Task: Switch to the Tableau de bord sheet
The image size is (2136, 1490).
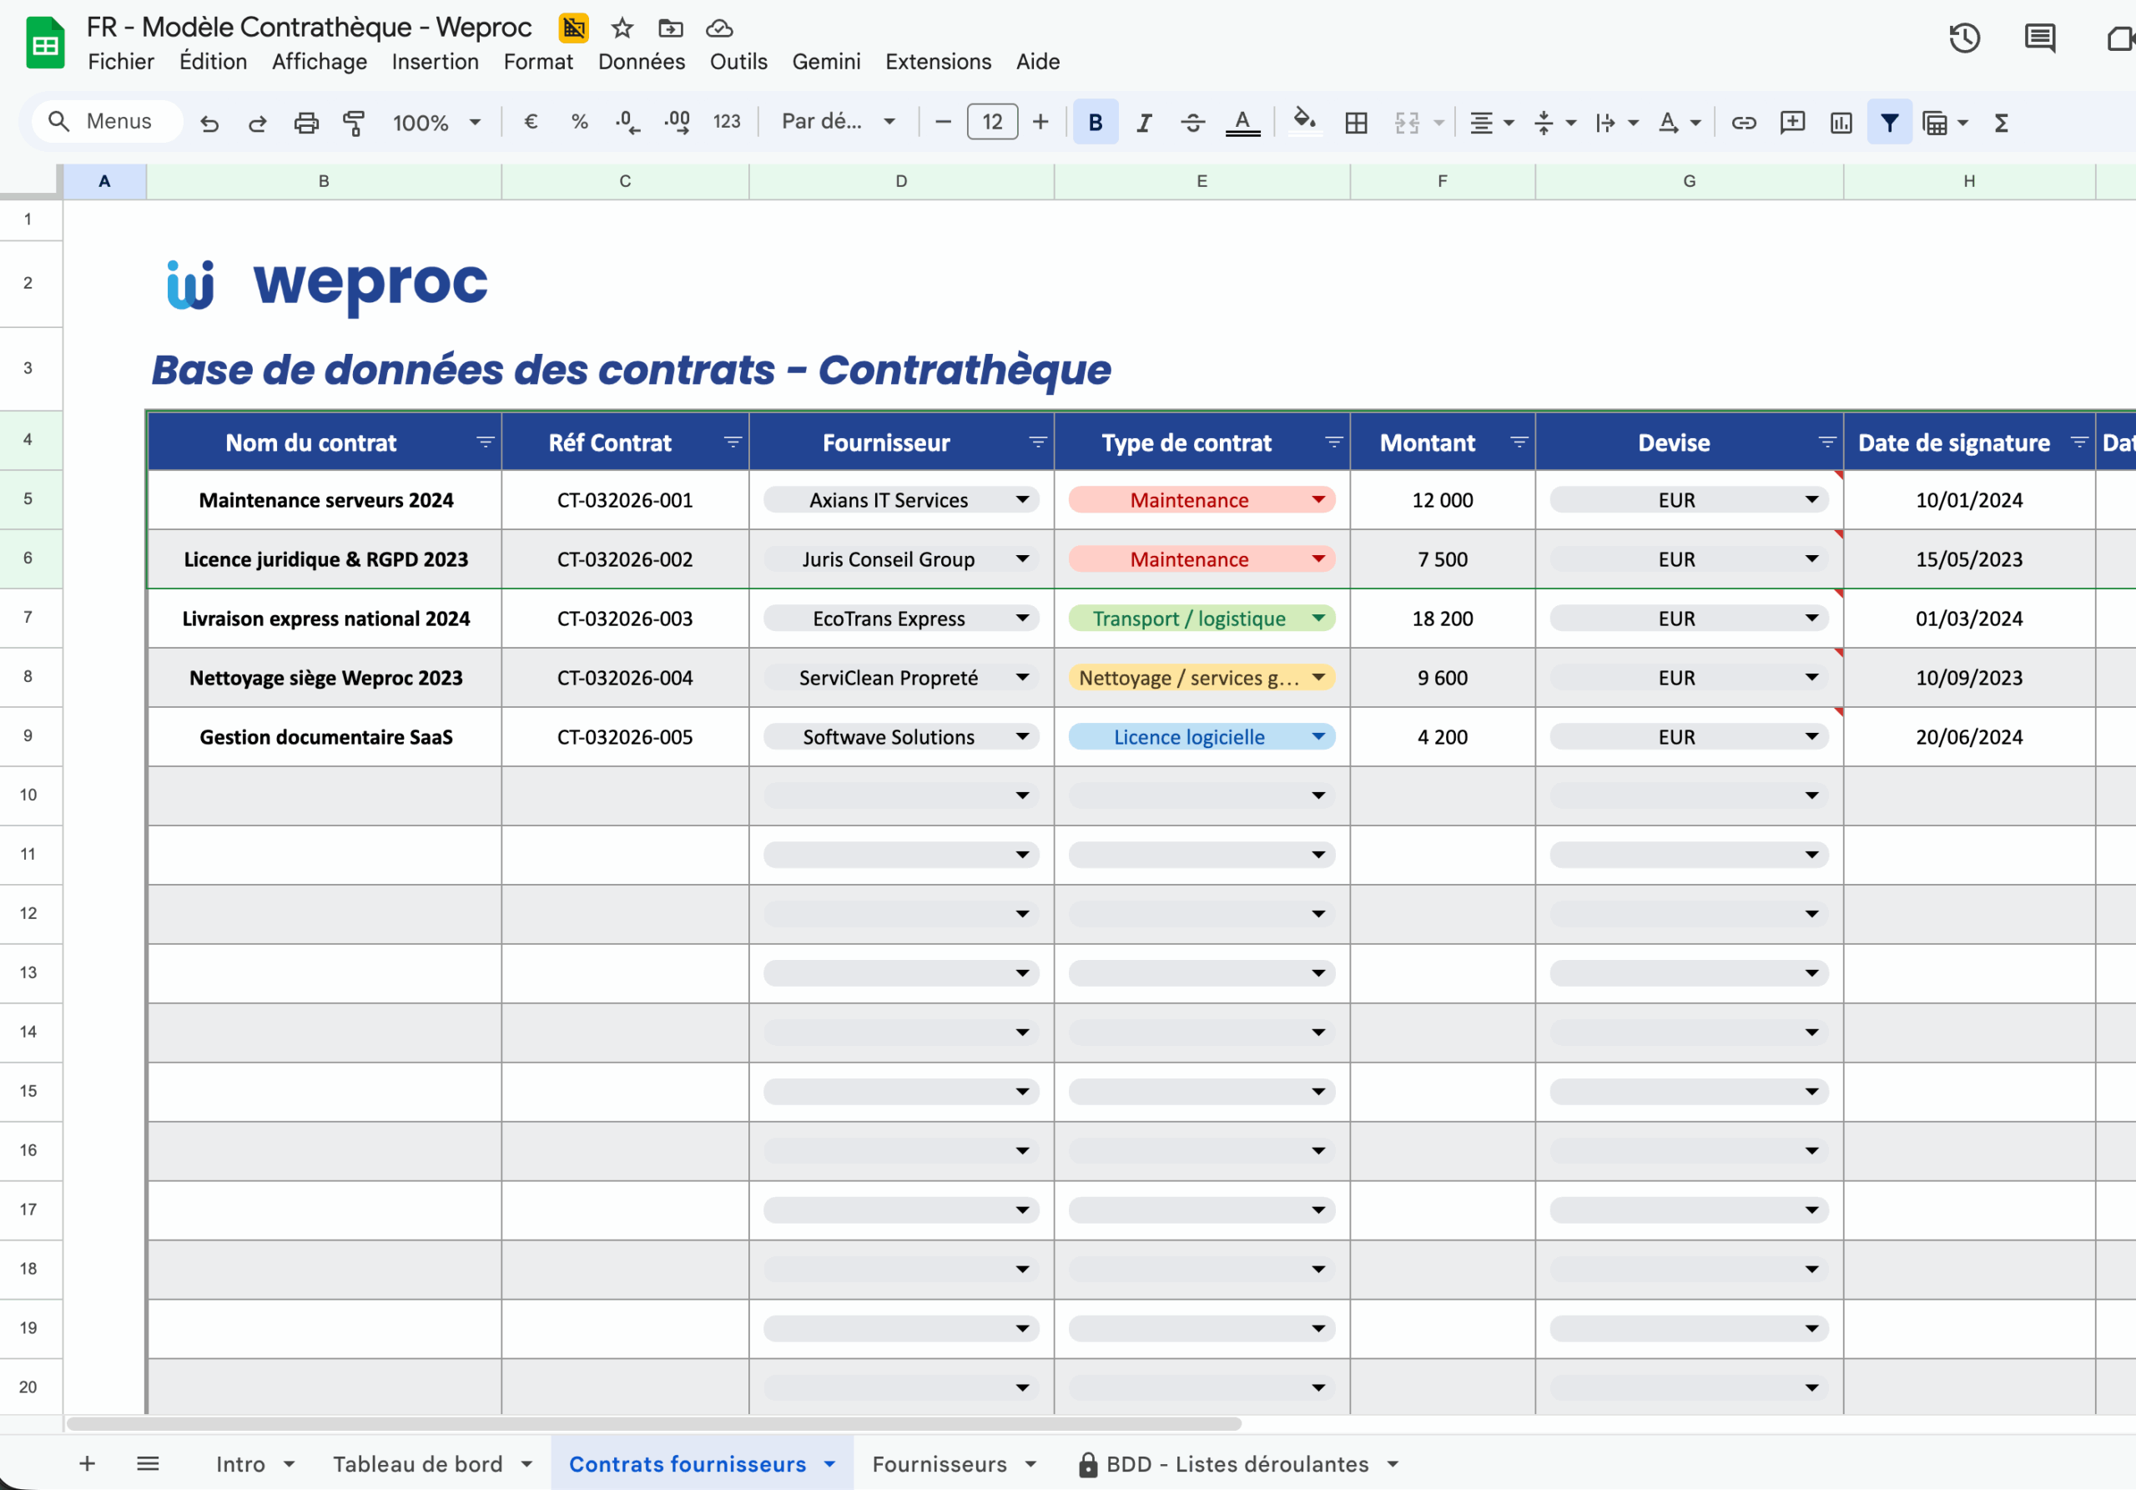Action: pyautogui.click(x=418, y=1463)
